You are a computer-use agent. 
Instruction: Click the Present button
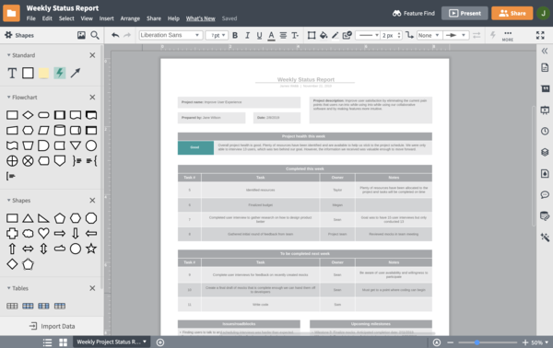465,14
